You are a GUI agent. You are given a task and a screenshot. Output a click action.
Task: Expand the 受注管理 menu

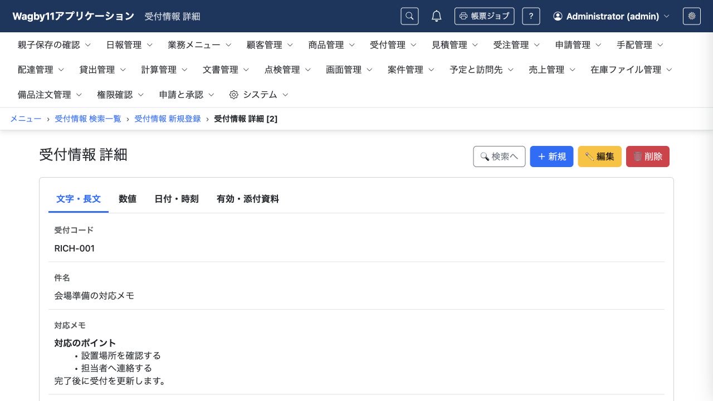tap(517, 45)
